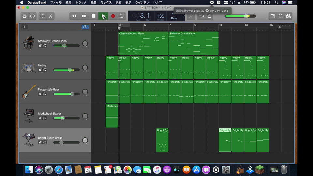Stop screen recording from menu bar icon
The image size is (313, 176).
tap(212, 2)
